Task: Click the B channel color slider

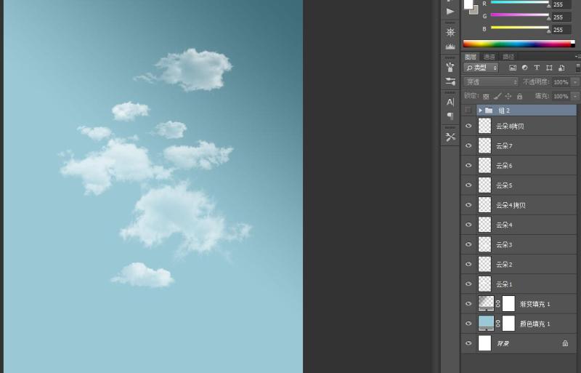Action: click(520, 28)
